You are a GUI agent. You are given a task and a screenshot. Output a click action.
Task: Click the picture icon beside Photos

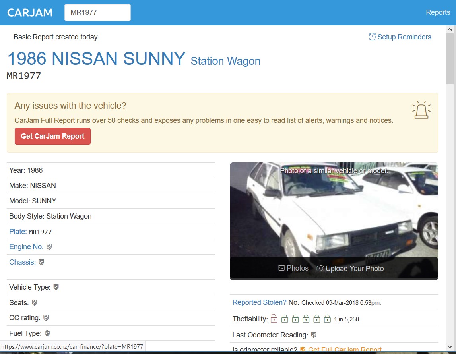pyautogui.click(x=281, y=268)
